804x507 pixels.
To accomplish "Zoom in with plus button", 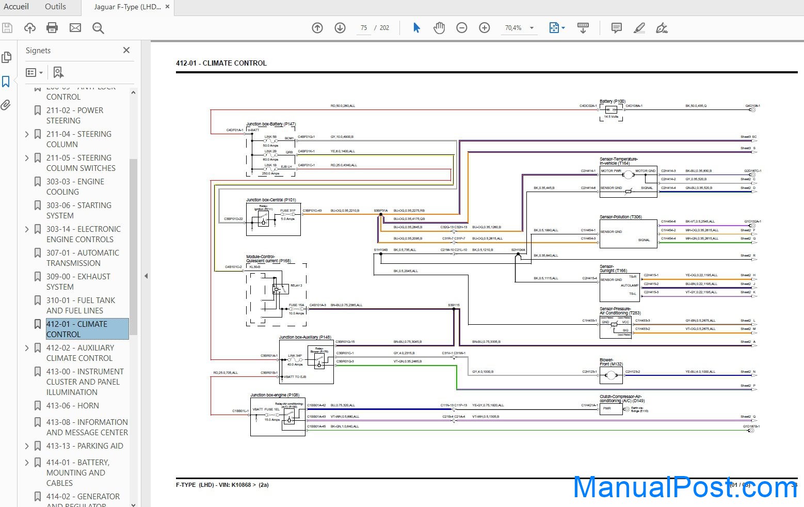I will pyautogui.click(x=485, y=28).
